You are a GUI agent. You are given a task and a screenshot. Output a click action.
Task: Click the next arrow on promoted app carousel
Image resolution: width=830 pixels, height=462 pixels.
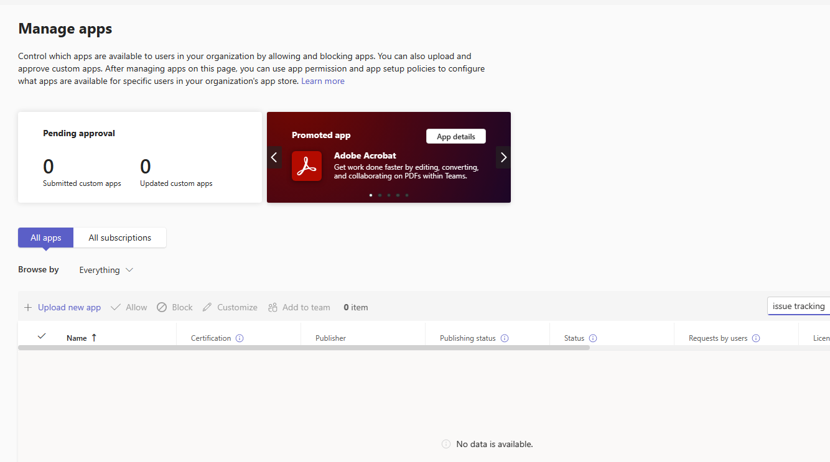coord(503,157)
